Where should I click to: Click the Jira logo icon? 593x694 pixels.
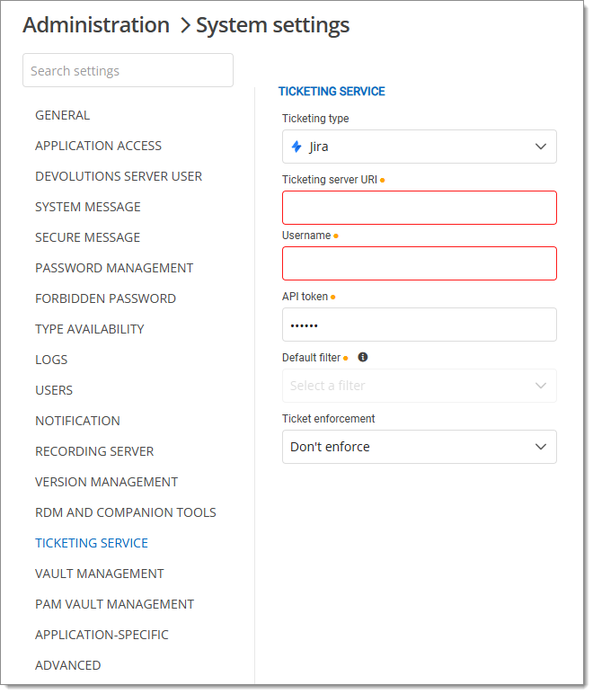(296, 147)
